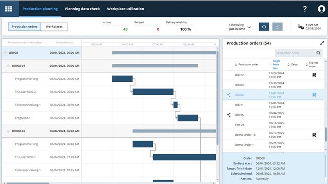328x184 pixels.
Task: Go to the Workplace utilization tab
Action: pyautogui.click(x=125, y=9)
